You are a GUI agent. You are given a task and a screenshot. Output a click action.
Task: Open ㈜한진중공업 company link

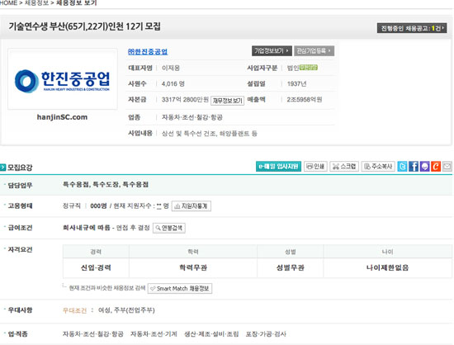pyautogui.click(x=148, y=52)
